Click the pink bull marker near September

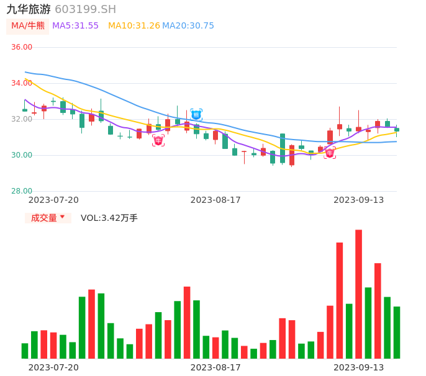point(330,153)
